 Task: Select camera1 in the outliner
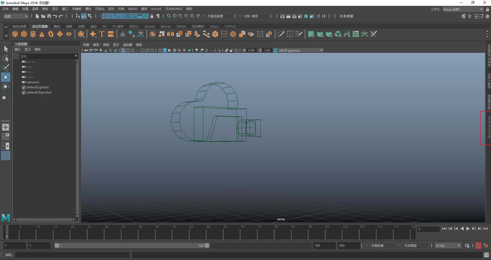pos(33,82)
